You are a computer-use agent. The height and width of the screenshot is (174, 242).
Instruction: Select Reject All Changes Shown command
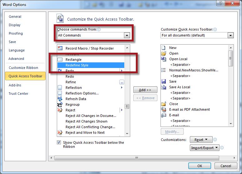pos(91,121)
